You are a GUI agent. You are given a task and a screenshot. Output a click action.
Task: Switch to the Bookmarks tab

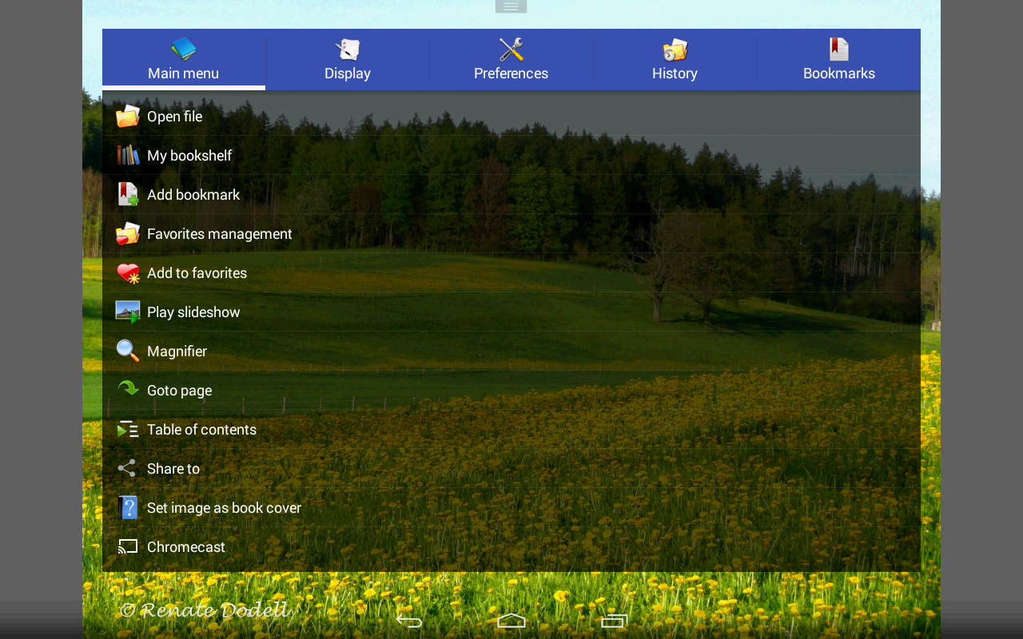838,60
